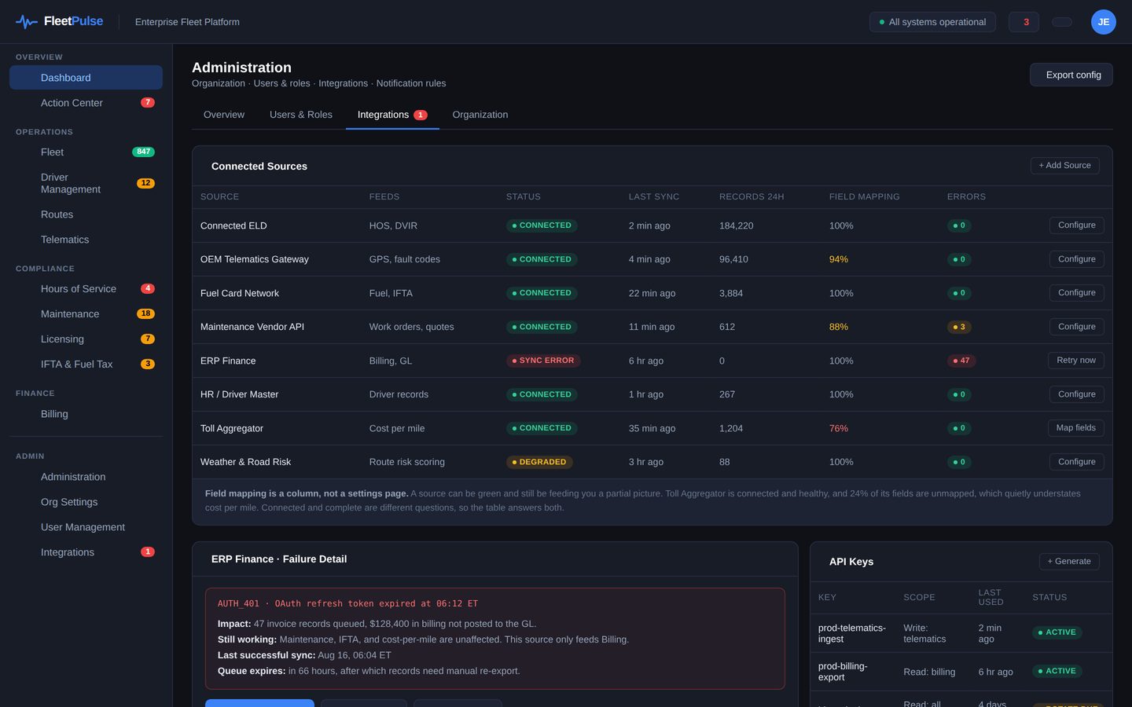This screenshot has width=1132, height=707.
Task: Click Map fields for Toll Aggregator
Action: (x=1076, y=428)
